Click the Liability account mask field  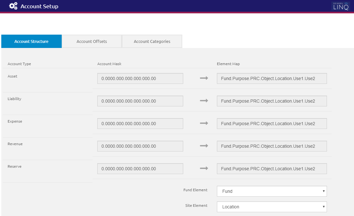[x=140, y=101]
